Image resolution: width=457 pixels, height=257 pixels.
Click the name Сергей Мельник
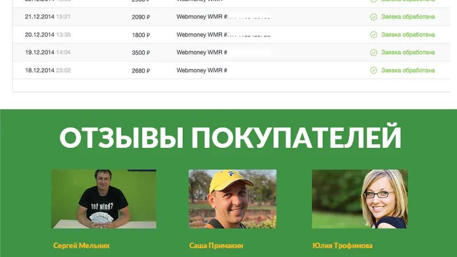(81, 246)
